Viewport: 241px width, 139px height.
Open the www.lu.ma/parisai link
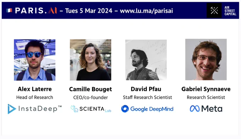click(146, 11)
